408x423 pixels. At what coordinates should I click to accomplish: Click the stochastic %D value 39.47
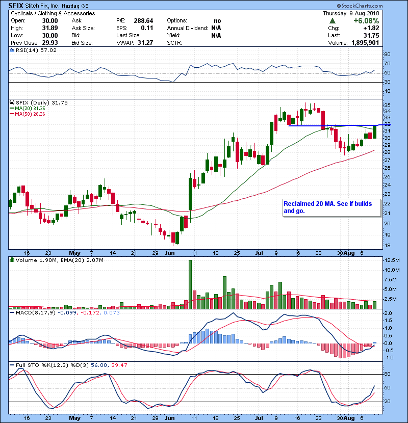point(119,365)
